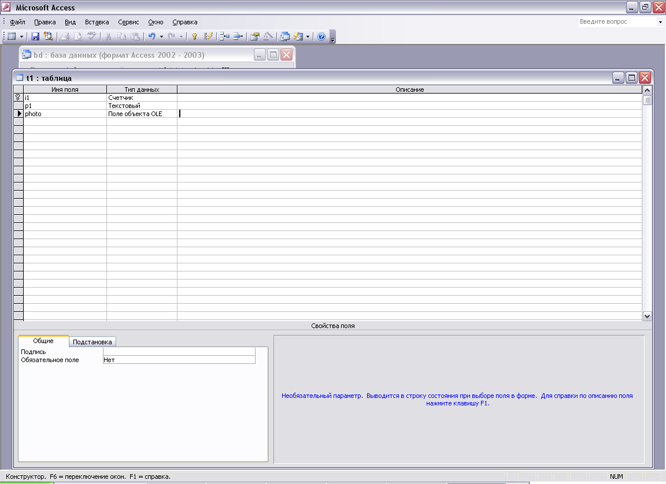Expand the help question box dropdown arrow
Image resolution: width=666 pixels, height=484 pixels.
pos(660,22)
